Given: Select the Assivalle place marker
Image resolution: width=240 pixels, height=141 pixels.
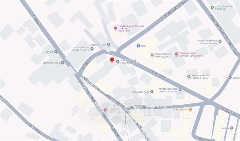Looking at the screenshot, I should [56, 52].
